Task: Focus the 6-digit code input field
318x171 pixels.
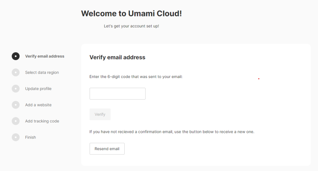Action: point(117,94)
